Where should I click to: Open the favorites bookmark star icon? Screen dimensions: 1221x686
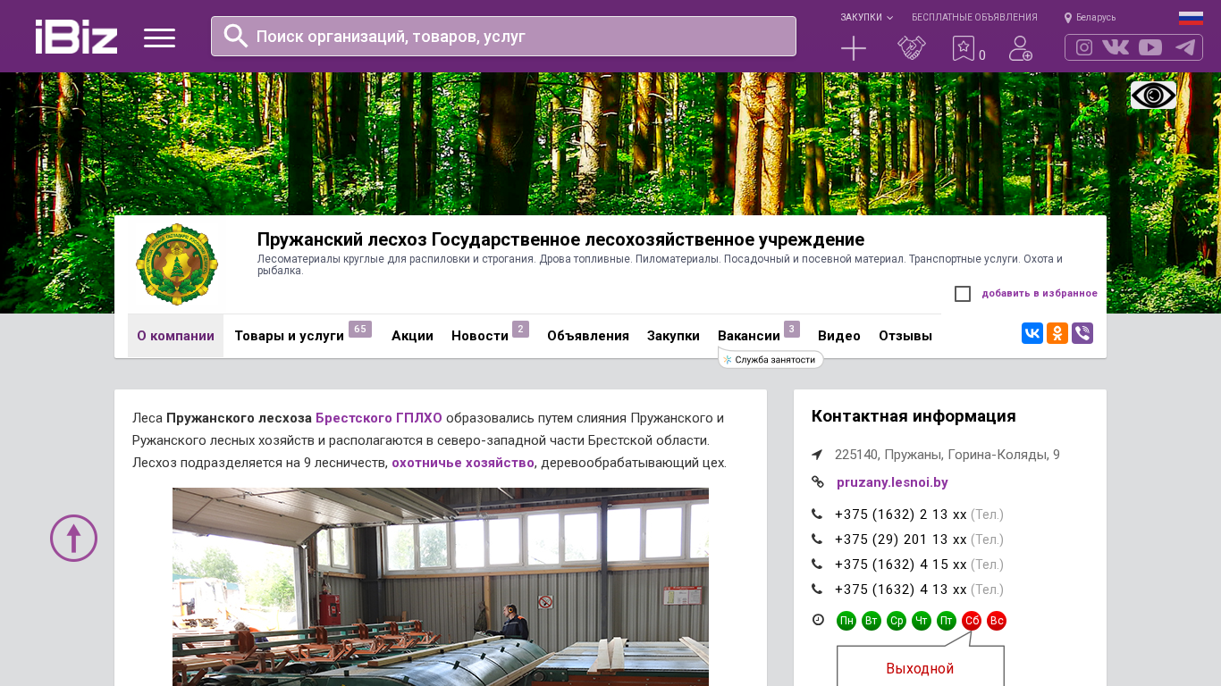tap(963, 48)
